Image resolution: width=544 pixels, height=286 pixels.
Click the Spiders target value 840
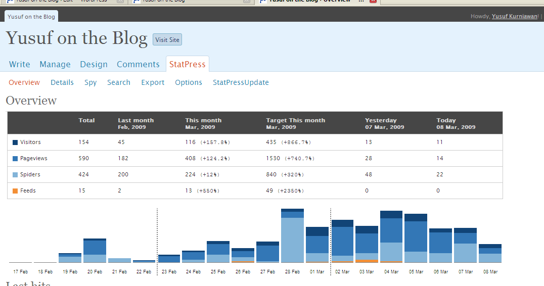[x=271, y=174]
